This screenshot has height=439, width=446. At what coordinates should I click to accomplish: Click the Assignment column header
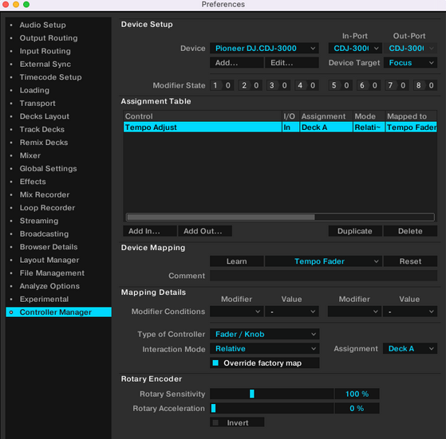326,116
